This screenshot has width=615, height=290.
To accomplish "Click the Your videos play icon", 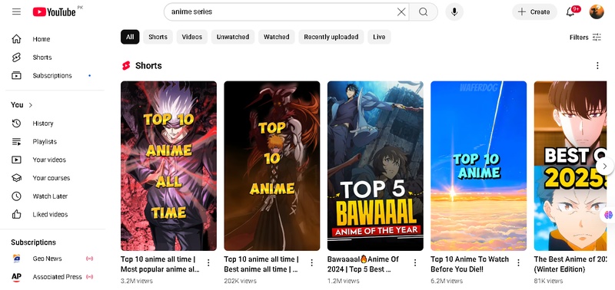I will pyautogui.click(x=16, y=160).
